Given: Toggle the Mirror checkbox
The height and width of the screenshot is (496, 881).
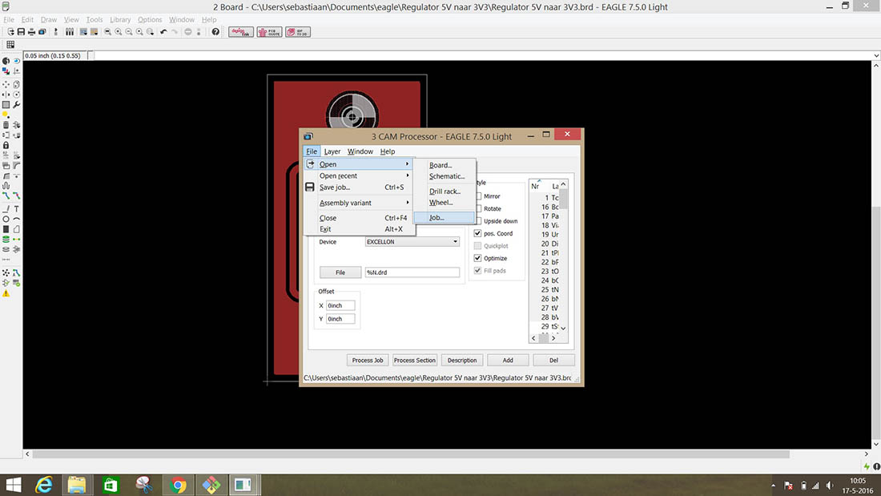Looking at the screenshot, I should [478, 196].
